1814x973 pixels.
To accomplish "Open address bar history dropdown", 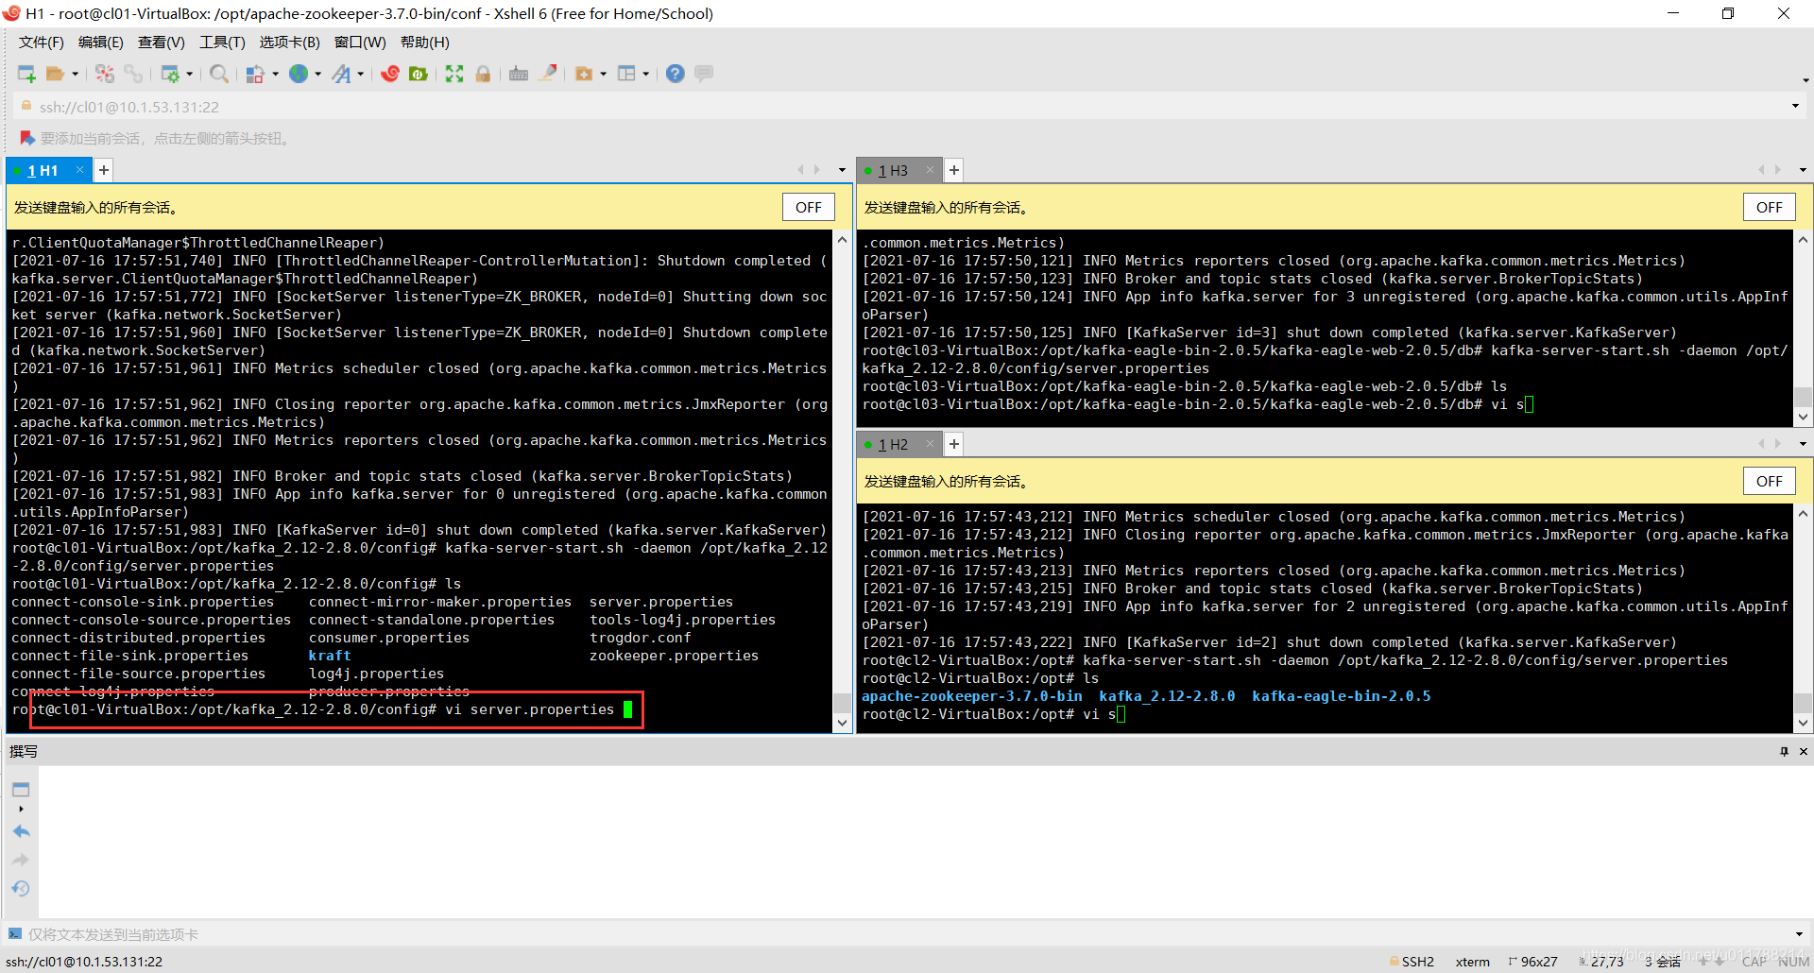I will [1795, 106].
